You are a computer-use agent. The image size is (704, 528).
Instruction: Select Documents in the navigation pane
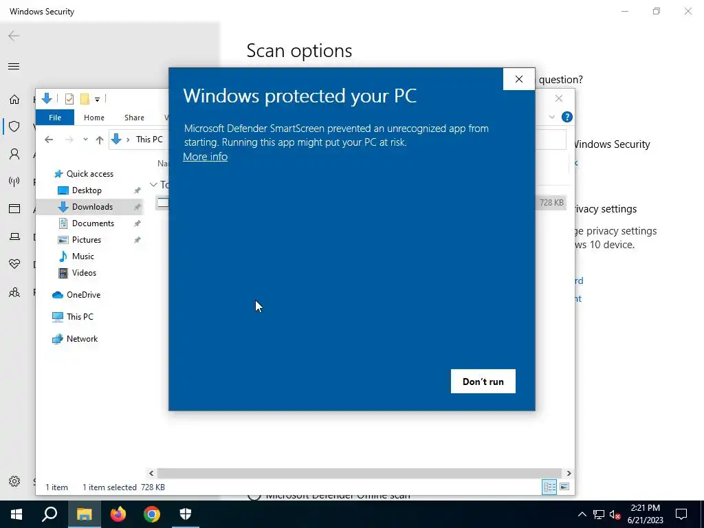coord(93,223)
